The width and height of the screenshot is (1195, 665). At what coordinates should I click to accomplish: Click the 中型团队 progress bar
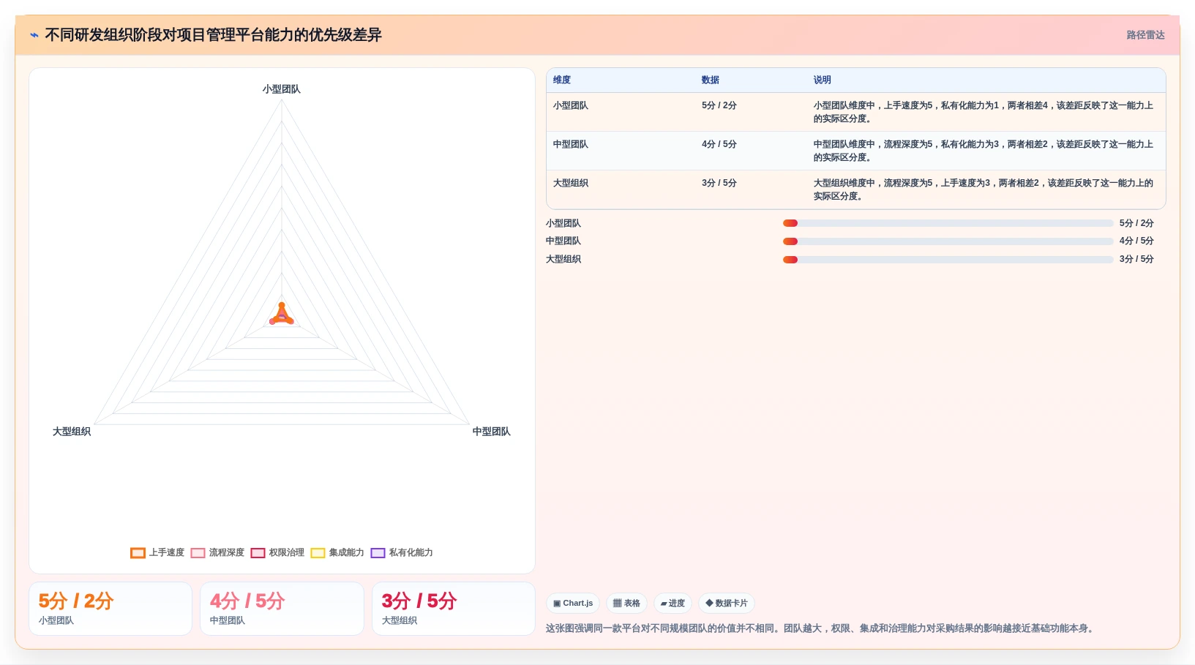(948, 241)
